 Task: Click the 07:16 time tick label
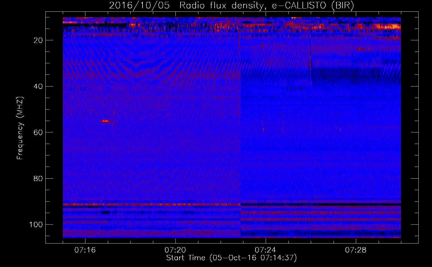click(85, 250)
